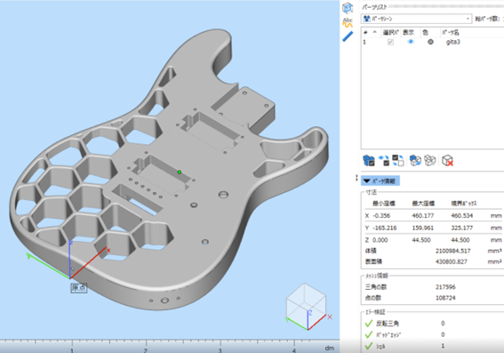504x353 pixels.
Task: Select the blue ruler measure tool
Action: [348, 36]
